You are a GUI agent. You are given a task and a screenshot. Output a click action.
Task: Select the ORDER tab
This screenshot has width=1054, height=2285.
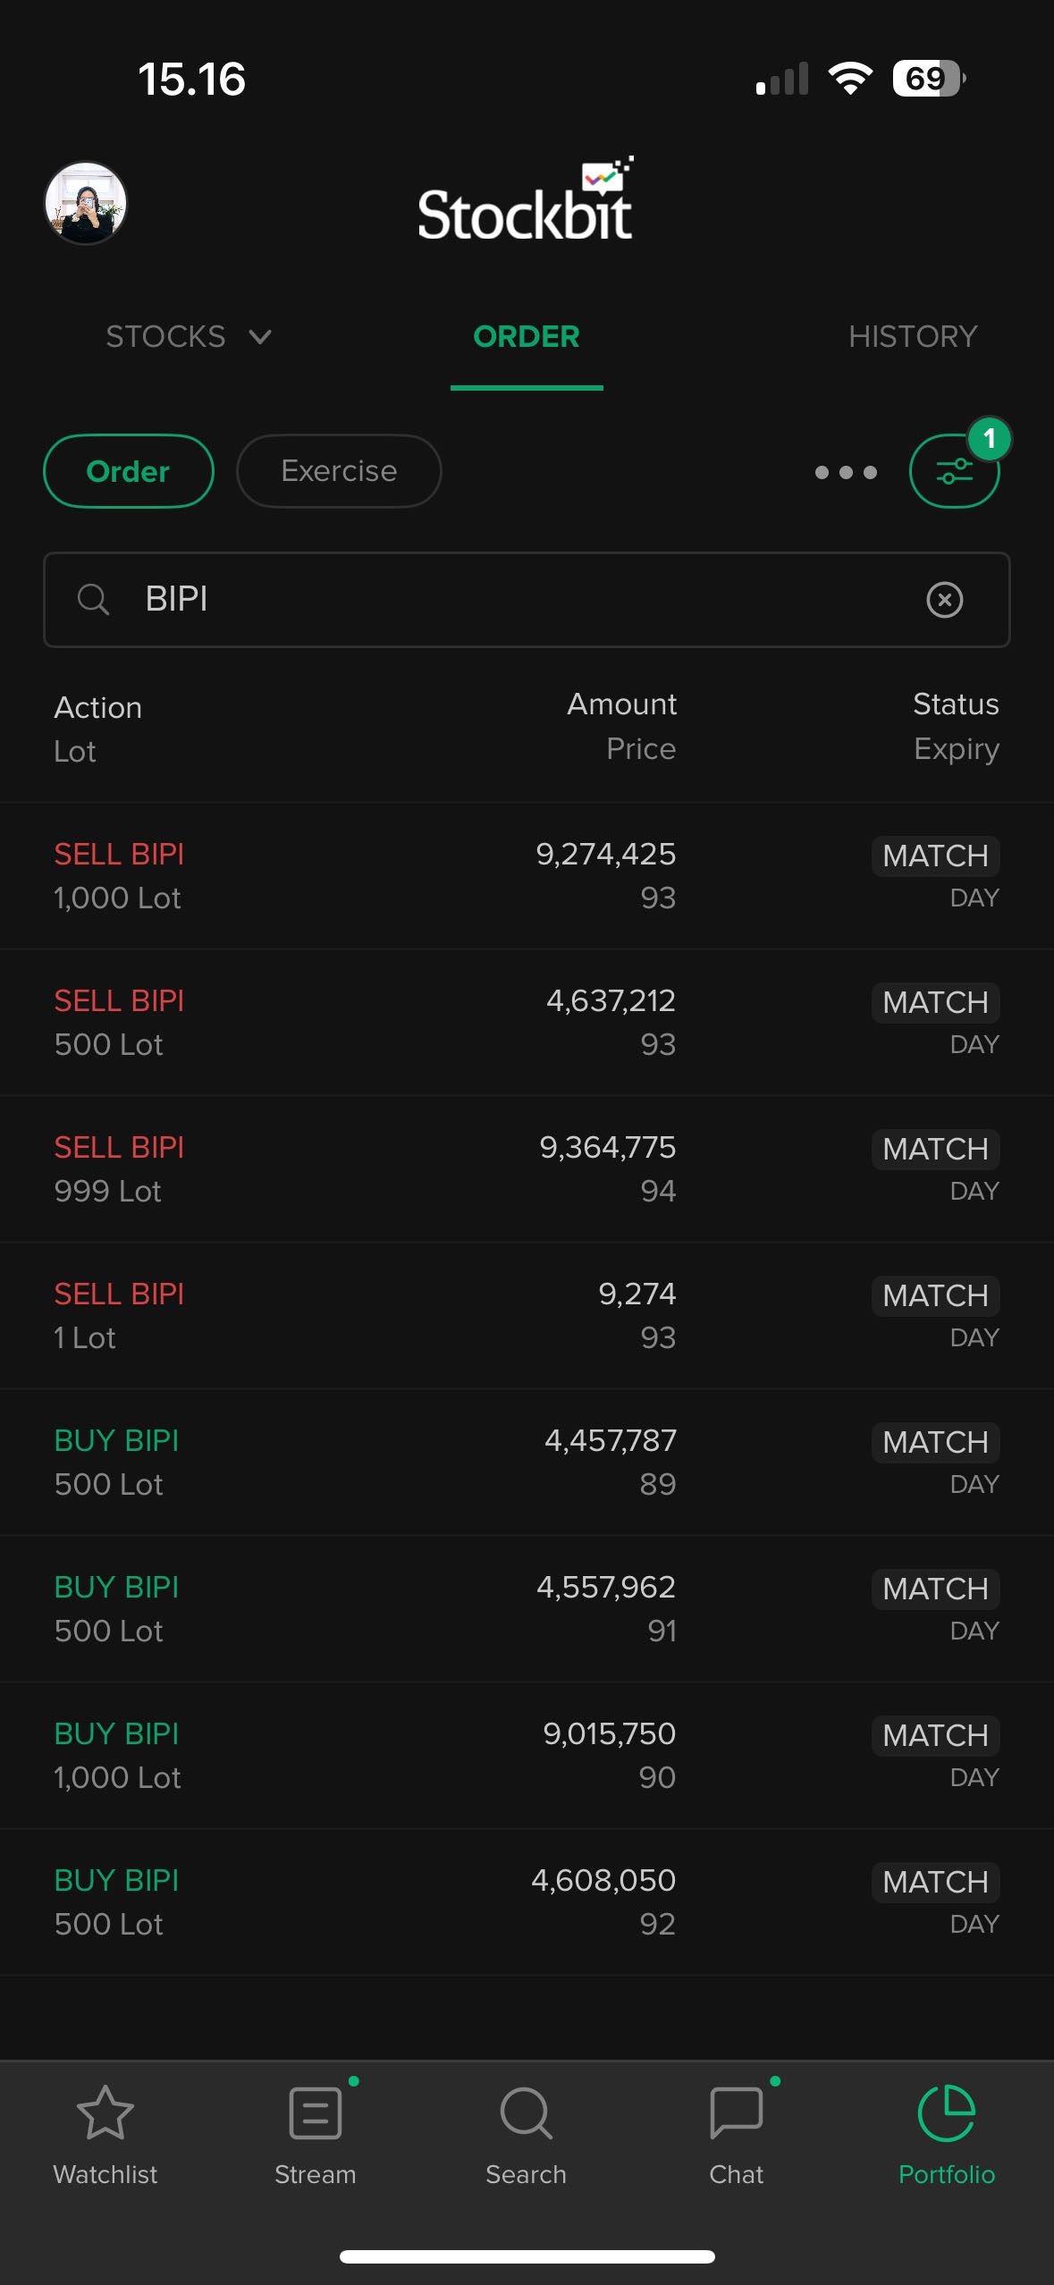coord(526,337)
